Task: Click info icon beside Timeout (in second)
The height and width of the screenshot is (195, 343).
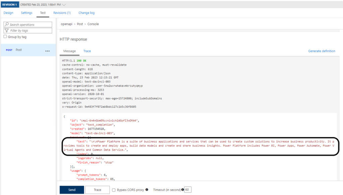Action: pos(183,190)
